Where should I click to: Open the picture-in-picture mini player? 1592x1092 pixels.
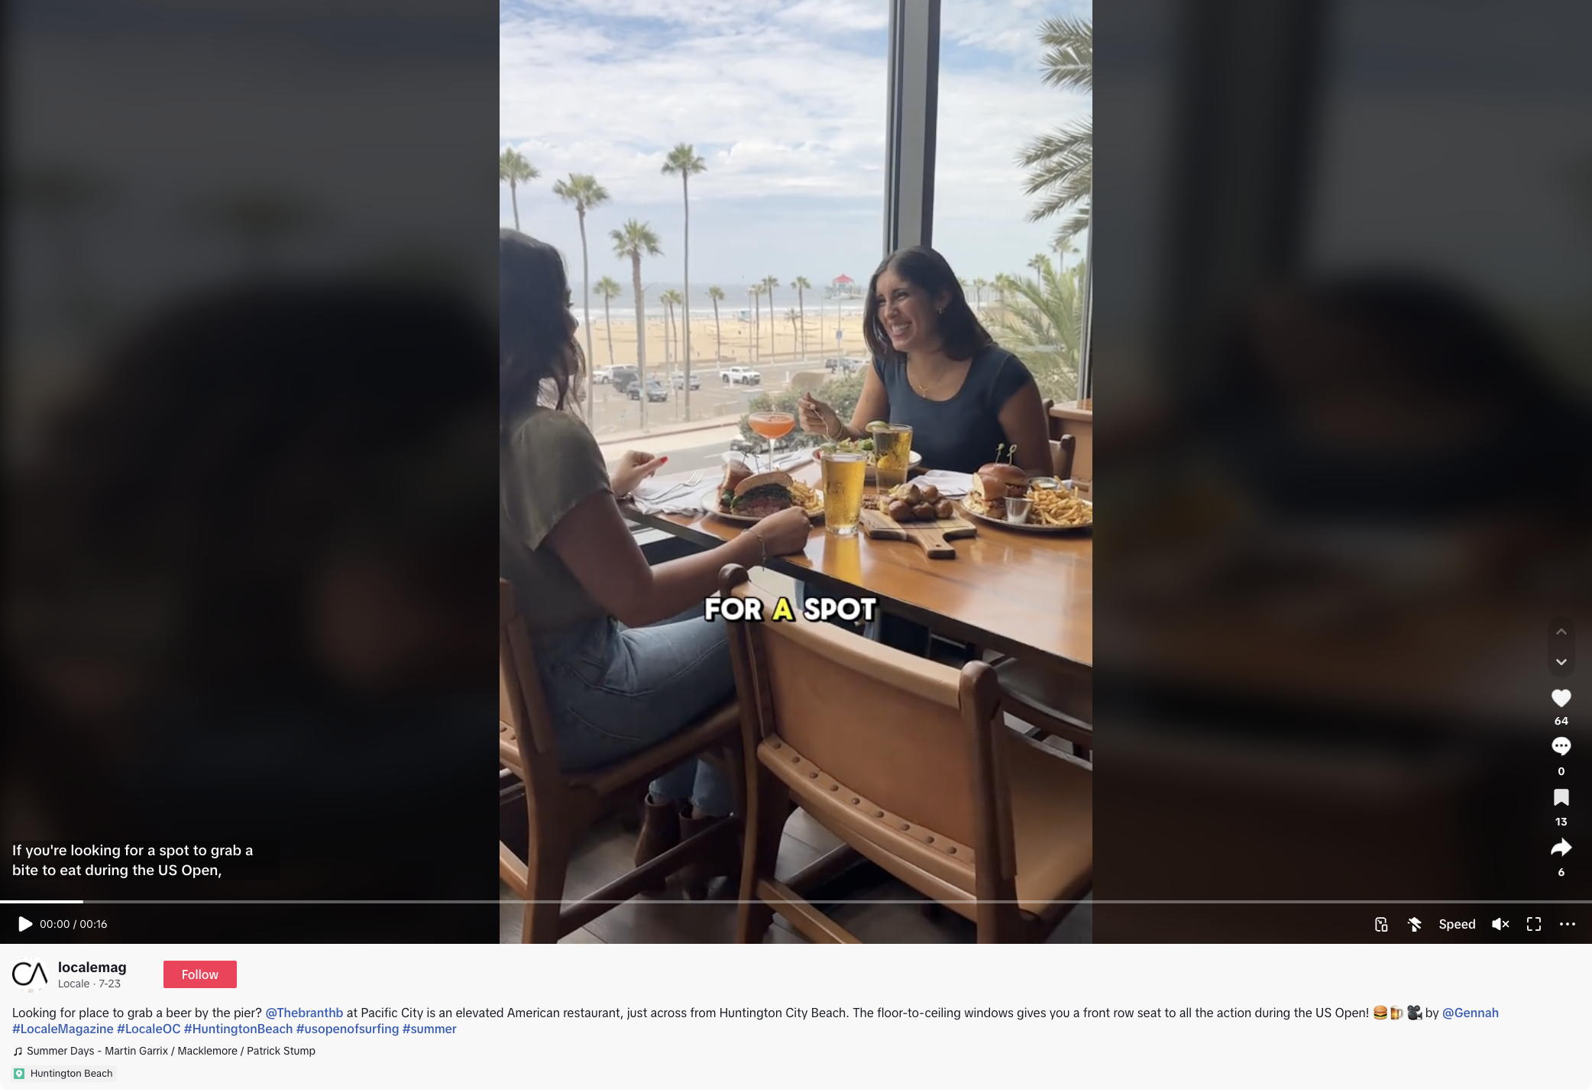pos(1381,924)
